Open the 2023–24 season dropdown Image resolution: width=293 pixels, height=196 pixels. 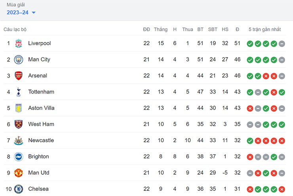pyautogui.click(x=21, y=13)
